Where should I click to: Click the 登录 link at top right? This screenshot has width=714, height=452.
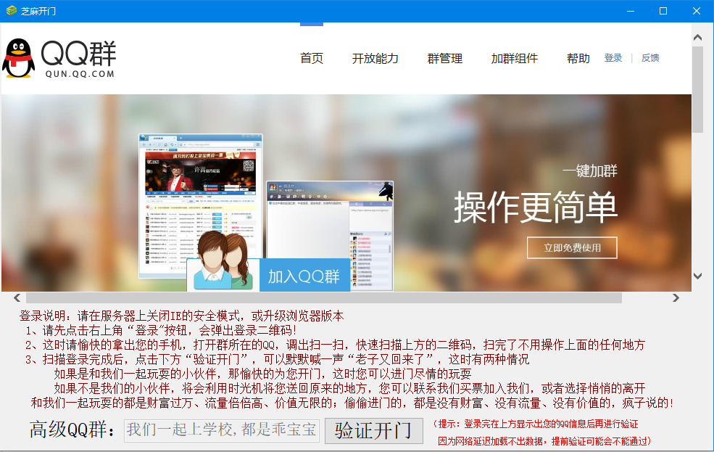613,58
